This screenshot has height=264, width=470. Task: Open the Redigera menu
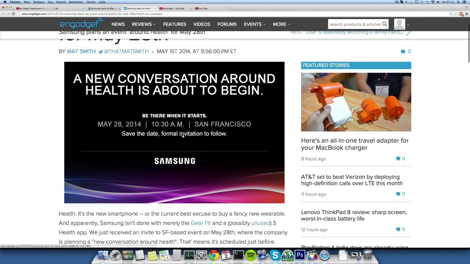click(39, 2)
